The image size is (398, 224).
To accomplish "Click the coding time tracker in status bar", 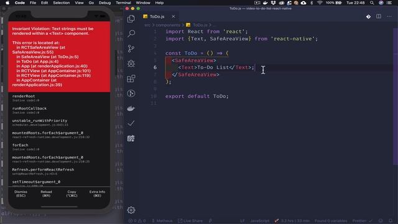I will pyautogui.click(x=292, y=221).
